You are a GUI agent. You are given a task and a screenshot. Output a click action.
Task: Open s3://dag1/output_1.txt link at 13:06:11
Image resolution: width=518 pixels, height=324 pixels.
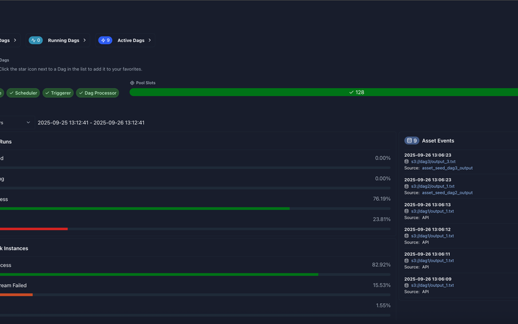433,260
